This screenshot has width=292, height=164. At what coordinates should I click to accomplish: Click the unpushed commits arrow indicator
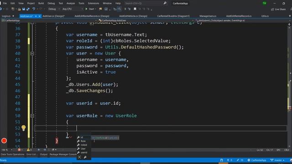tap(229, 160)
